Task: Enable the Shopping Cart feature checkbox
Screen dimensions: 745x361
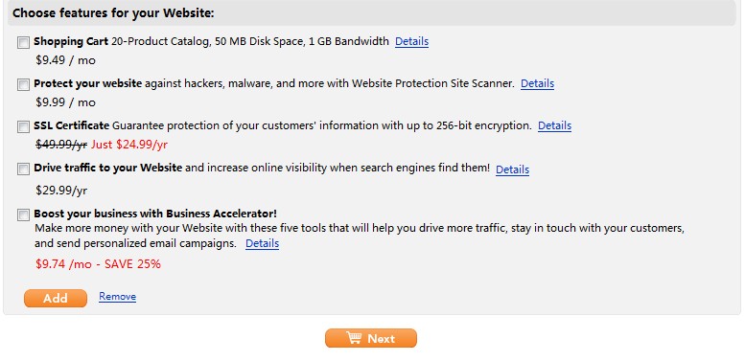Action: tap(23, 43)
